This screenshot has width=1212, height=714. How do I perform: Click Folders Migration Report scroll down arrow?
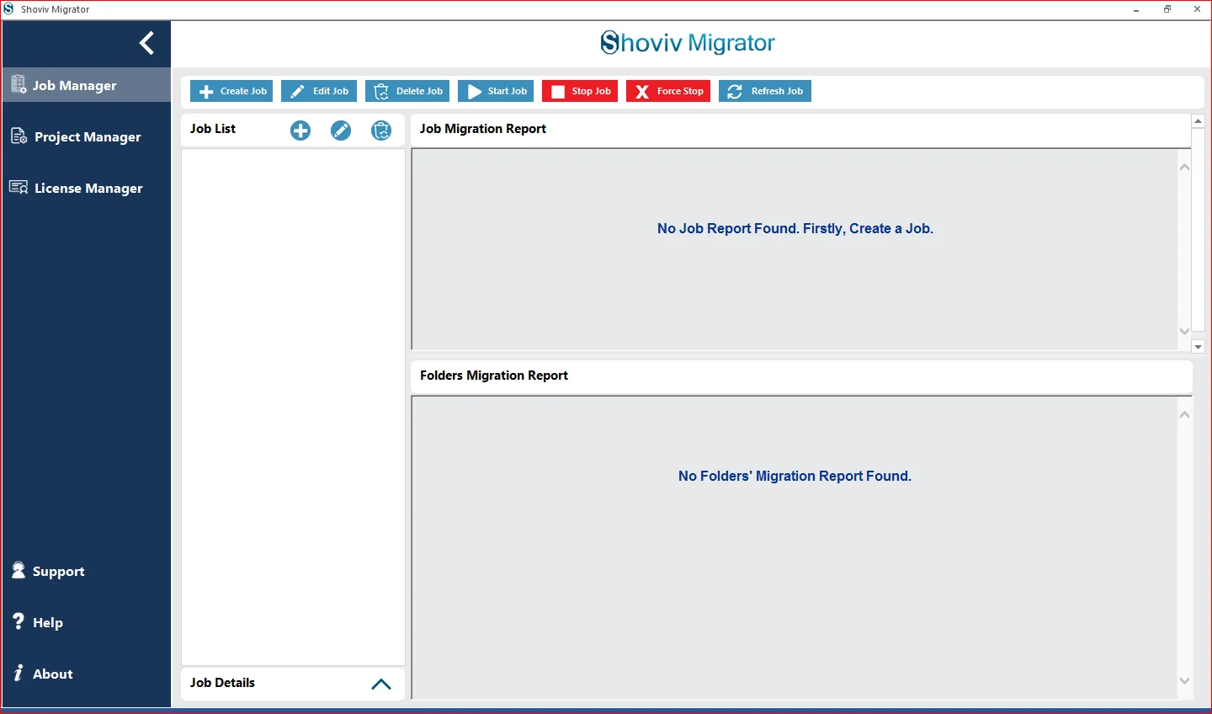pos(1184,681)
